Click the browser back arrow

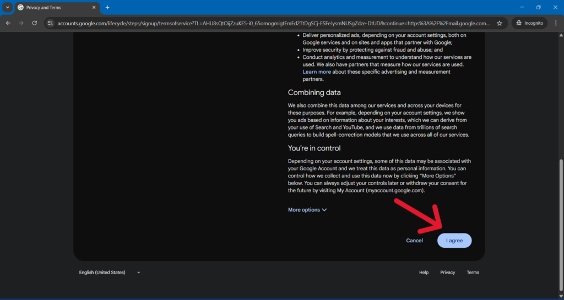8,23
